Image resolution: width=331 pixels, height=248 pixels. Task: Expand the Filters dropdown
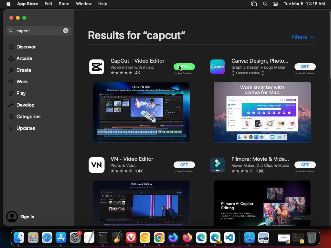303,37
